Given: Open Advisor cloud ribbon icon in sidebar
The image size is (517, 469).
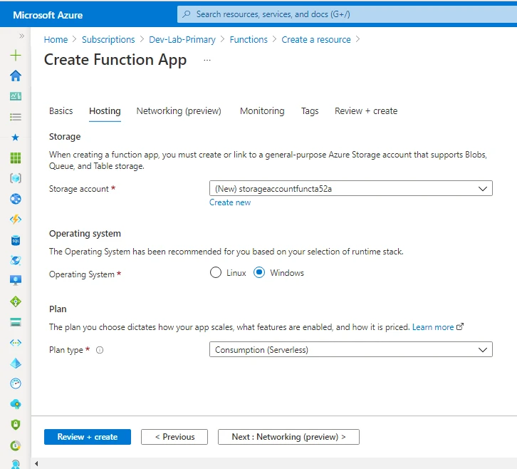Looking at the screenshot, I should [16, 404].
